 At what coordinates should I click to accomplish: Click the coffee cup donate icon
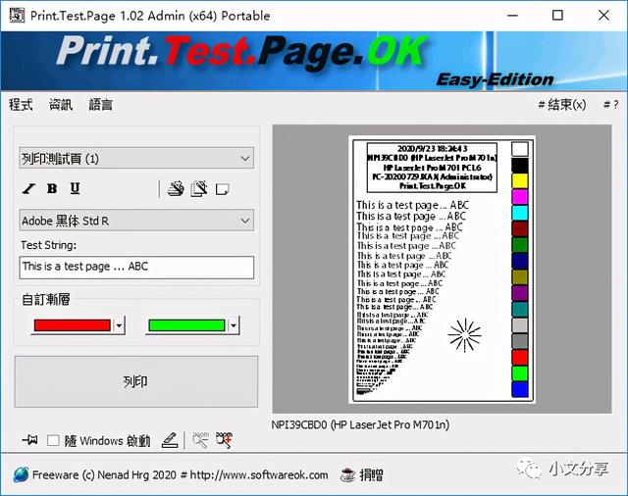point(347,474)
